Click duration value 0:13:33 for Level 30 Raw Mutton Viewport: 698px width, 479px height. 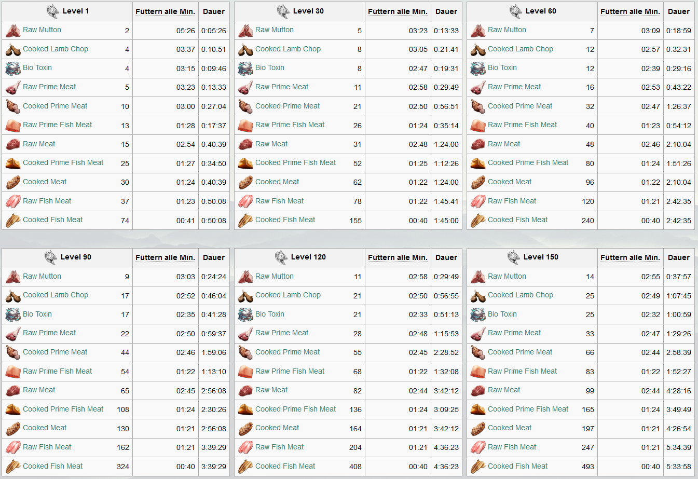[x=446, y=31]
